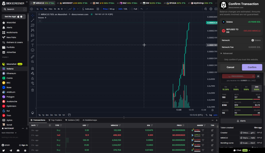The height and width of the screenshot is (153, 265).
Task: Confirm the pending transaction
Action: (252, 67)
